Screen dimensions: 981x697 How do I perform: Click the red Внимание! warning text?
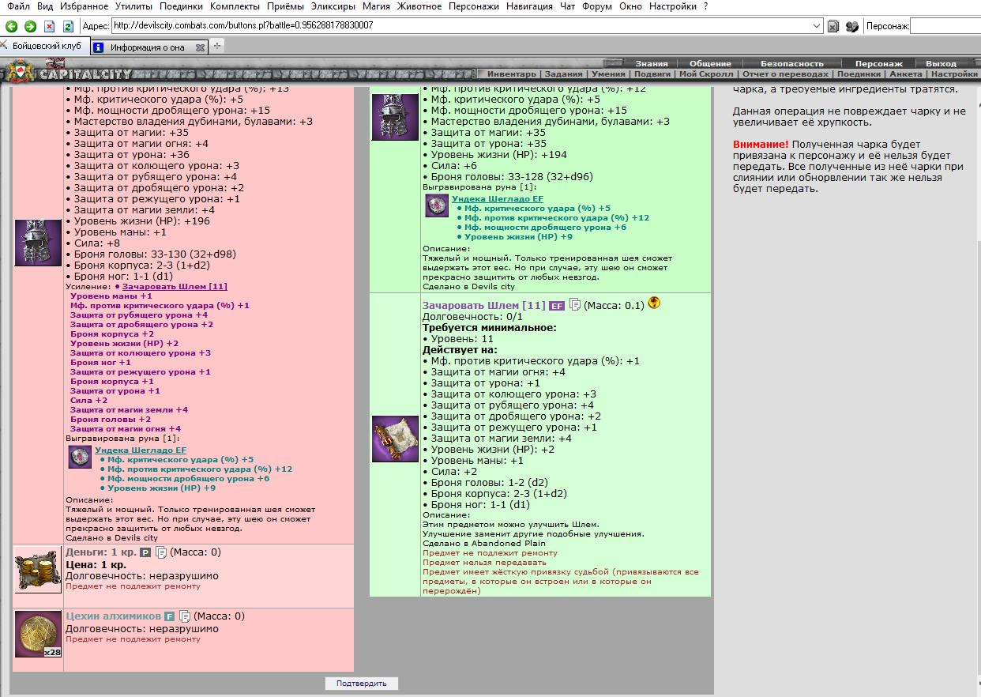point(760,145)
